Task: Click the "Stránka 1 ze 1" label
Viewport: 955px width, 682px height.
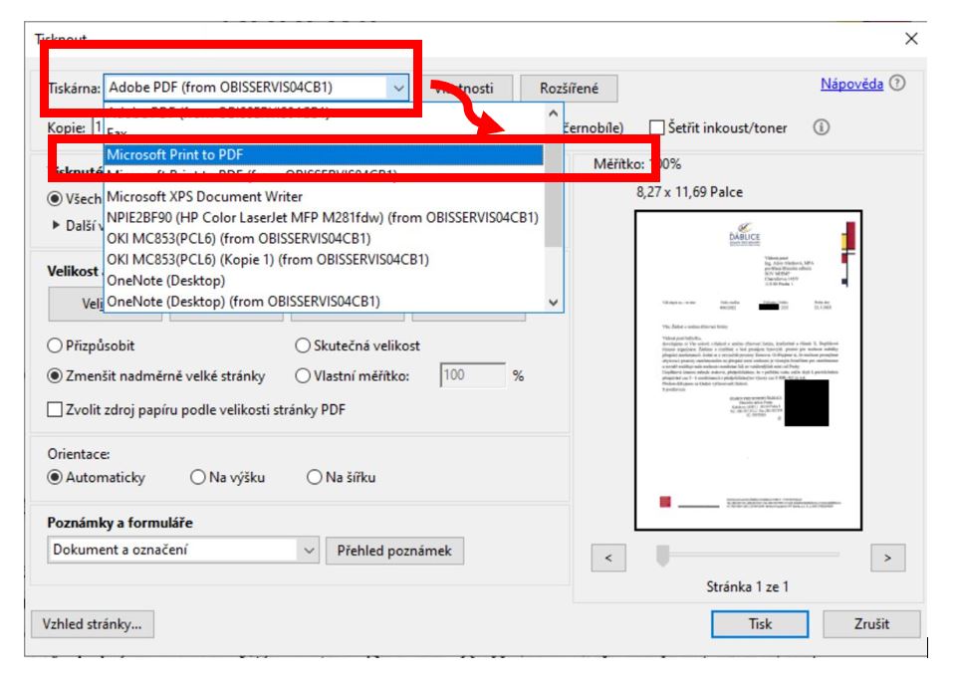Action: (747, 587)
